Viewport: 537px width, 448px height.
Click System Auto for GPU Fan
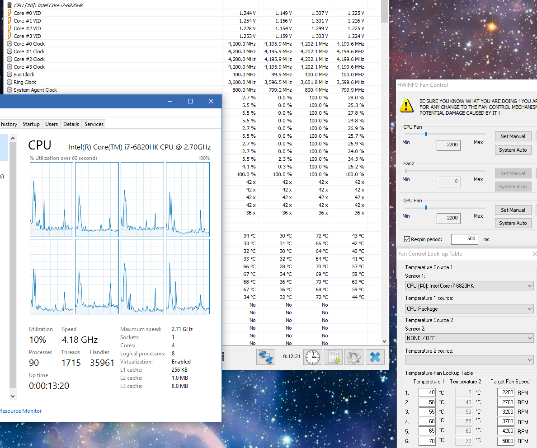(x=513, y=223)
